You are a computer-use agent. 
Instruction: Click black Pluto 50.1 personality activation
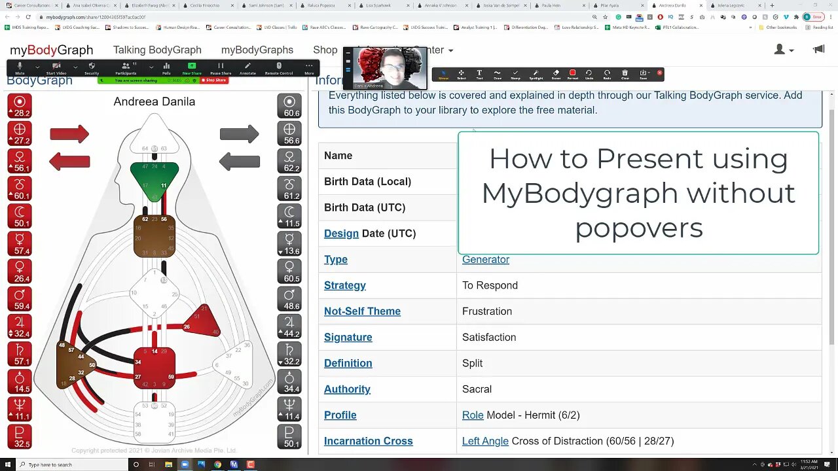pos(289,437)
